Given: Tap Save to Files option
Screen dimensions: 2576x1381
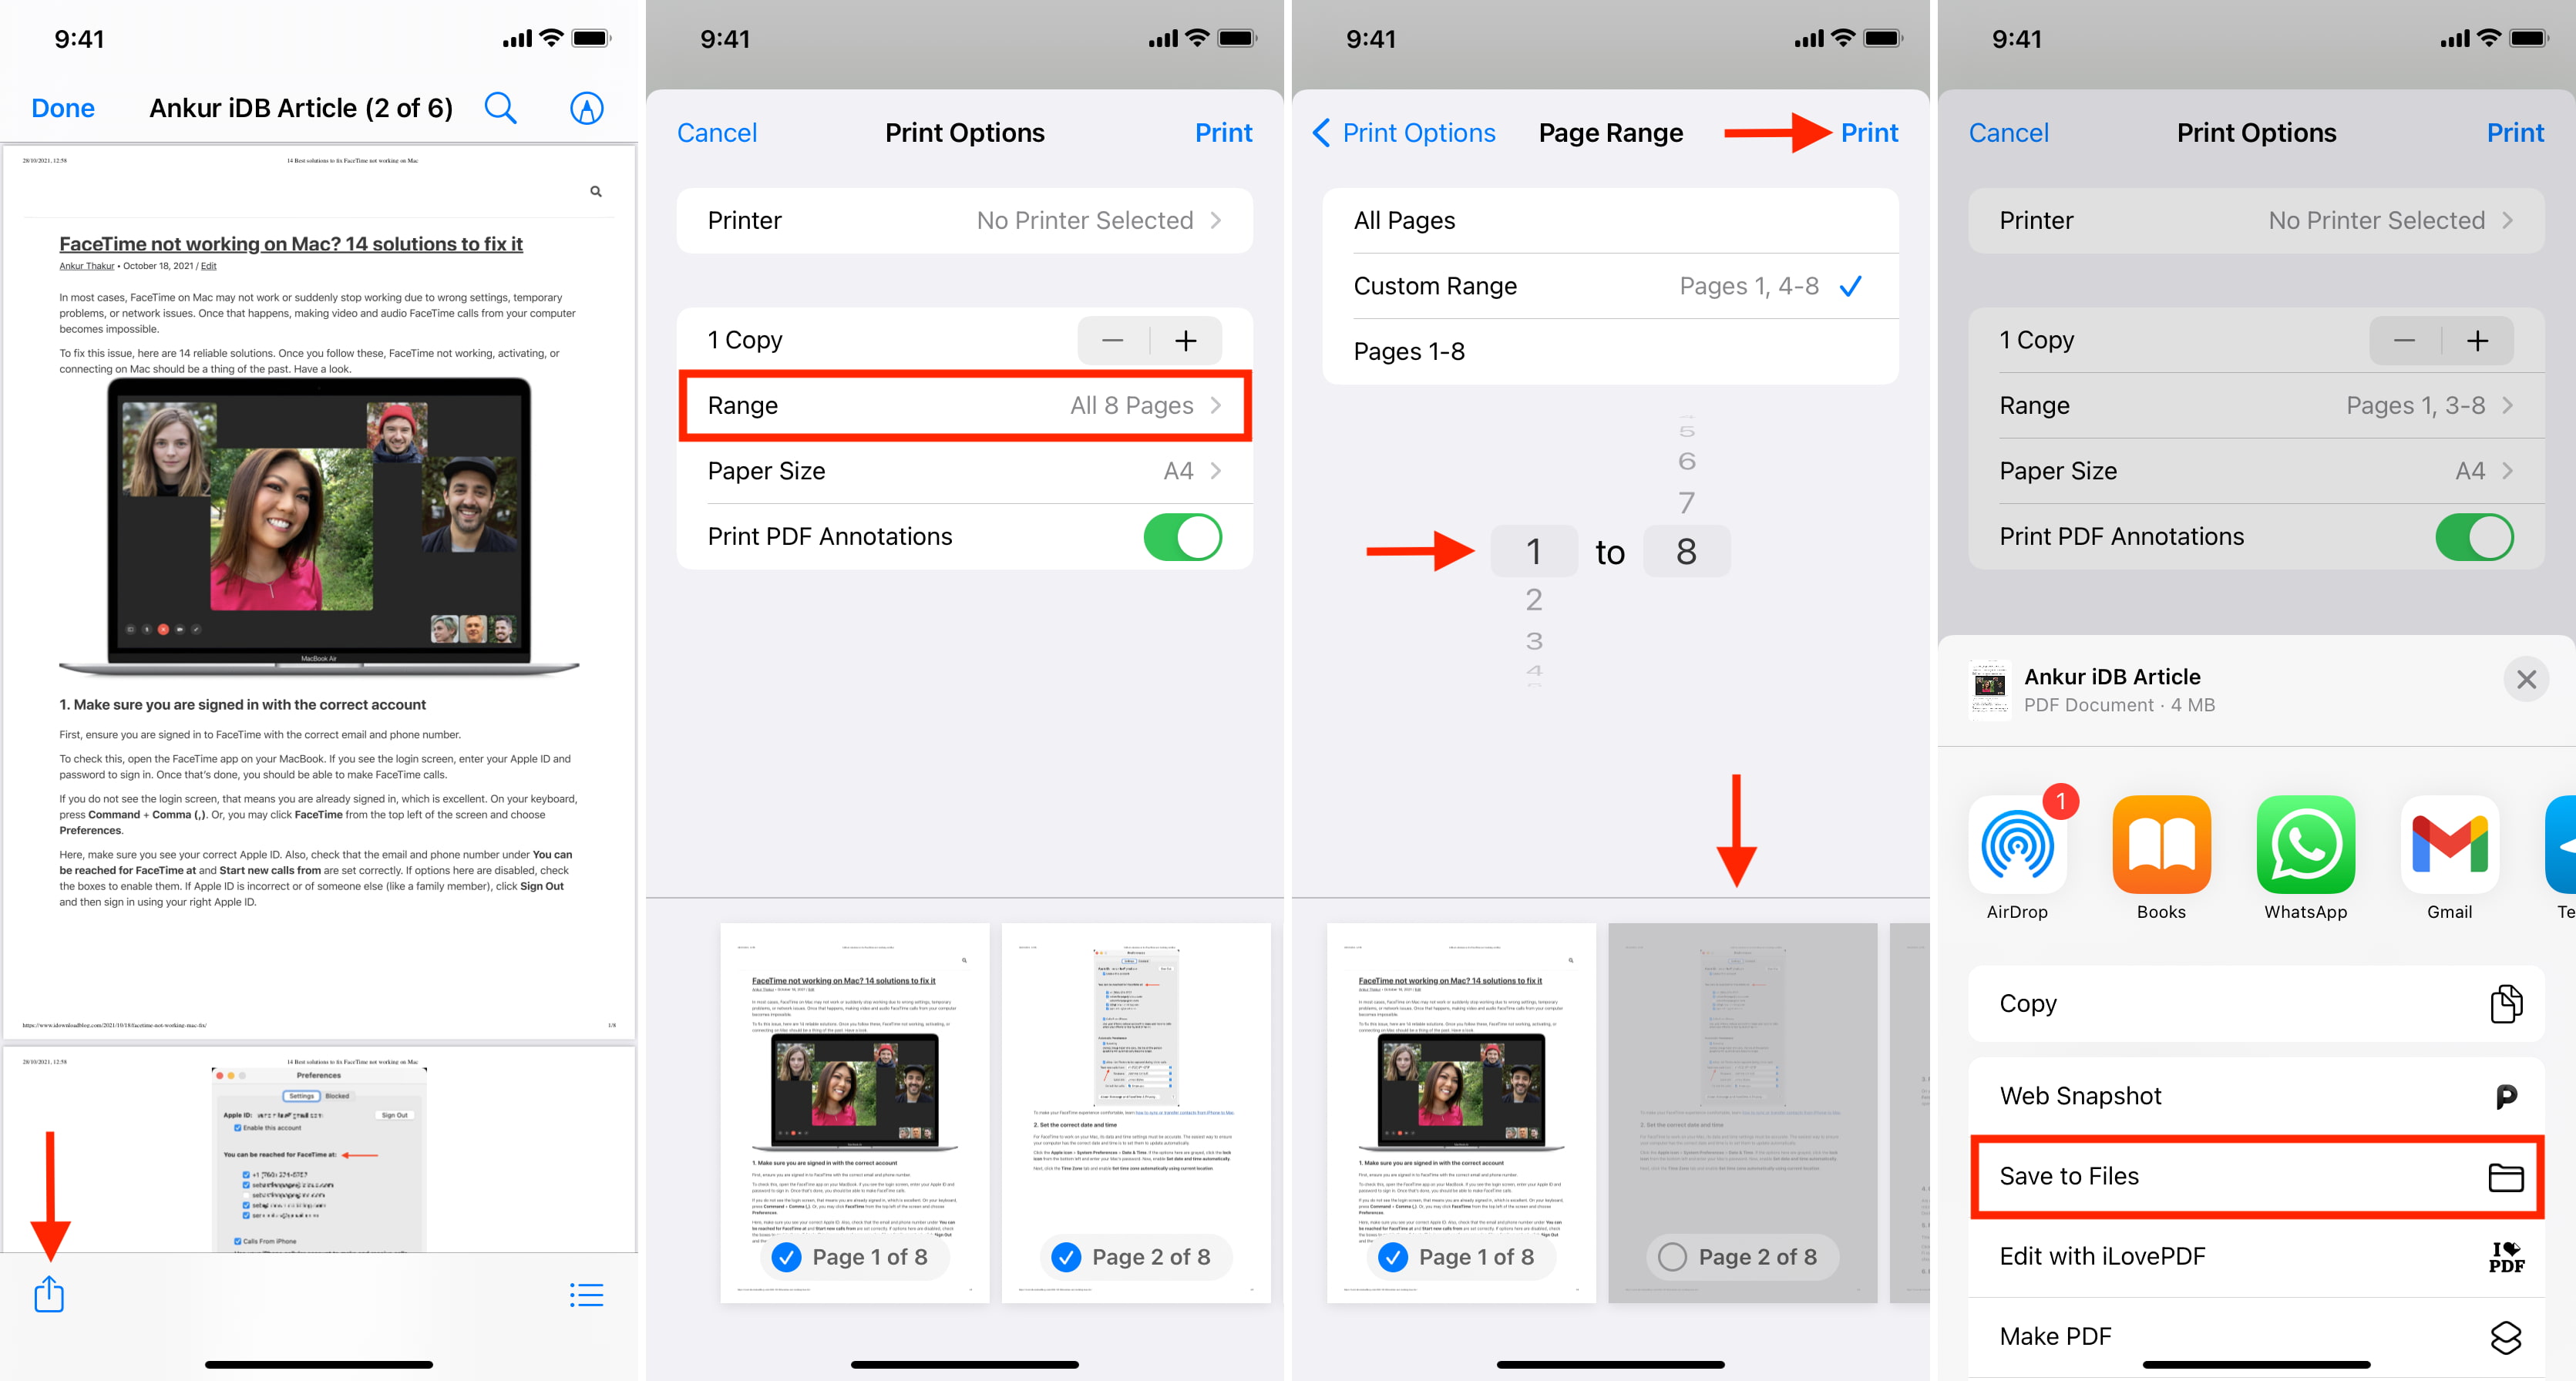Looking at the screenshot, I should tap(2252, 1175).
